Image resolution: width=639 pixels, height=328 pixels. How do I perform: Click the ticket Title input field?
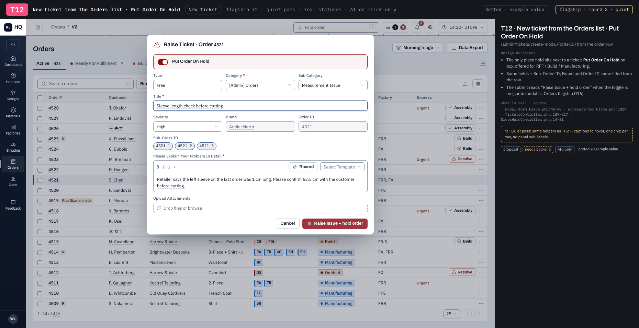click(x=260, y=106)
